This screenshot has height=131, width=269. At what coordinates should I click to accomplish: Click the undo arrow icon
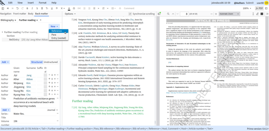pos(17,8)
